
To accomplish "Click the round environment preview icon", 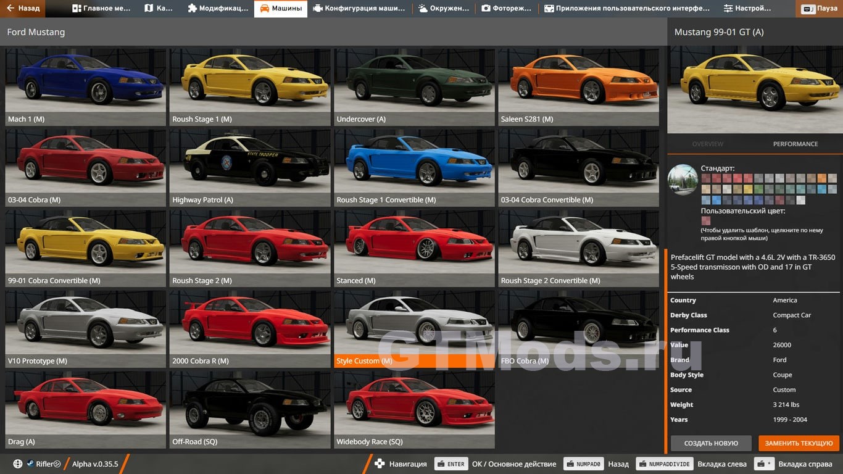I will [x=683, y=180].
